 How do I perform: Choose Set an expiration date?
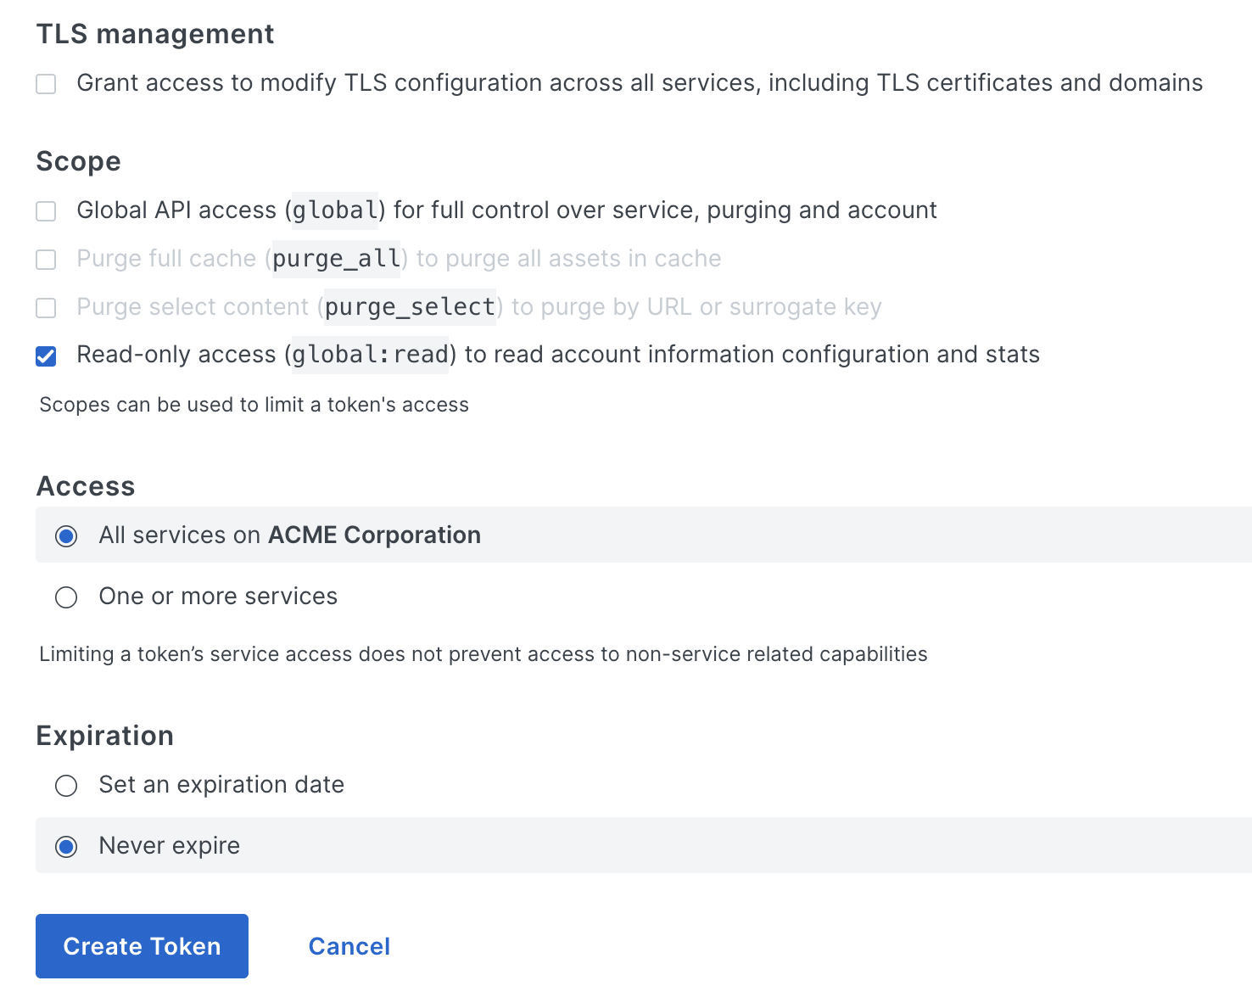click(66, 785)
